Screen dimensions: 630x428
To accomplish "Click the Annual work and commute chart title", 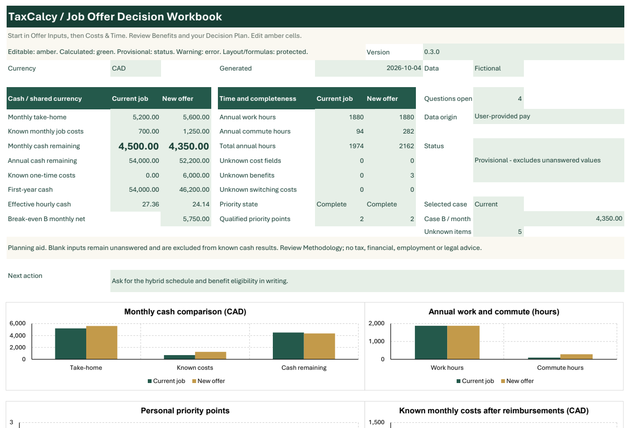I will pos(494,312).
